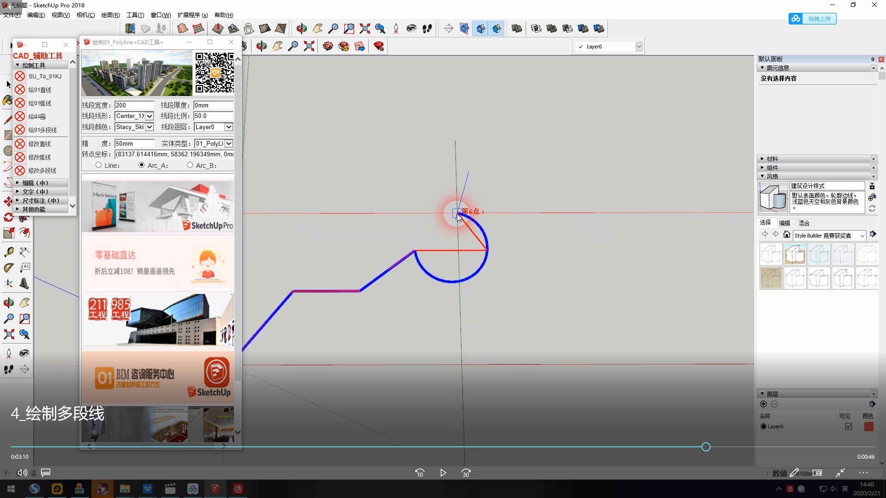Select the Scale tool in left toolbar

8,233
